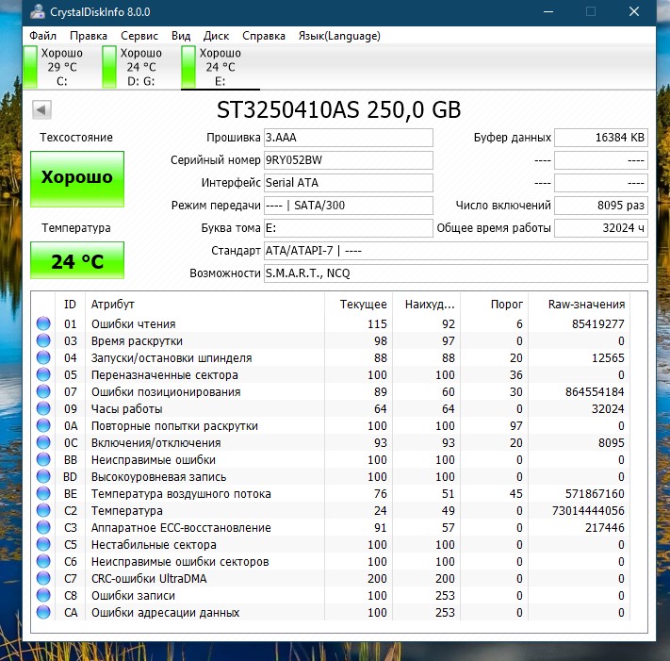
Task: Click the Стандарт field ATA/ATAPI-7
Action: tap(456, 251)
